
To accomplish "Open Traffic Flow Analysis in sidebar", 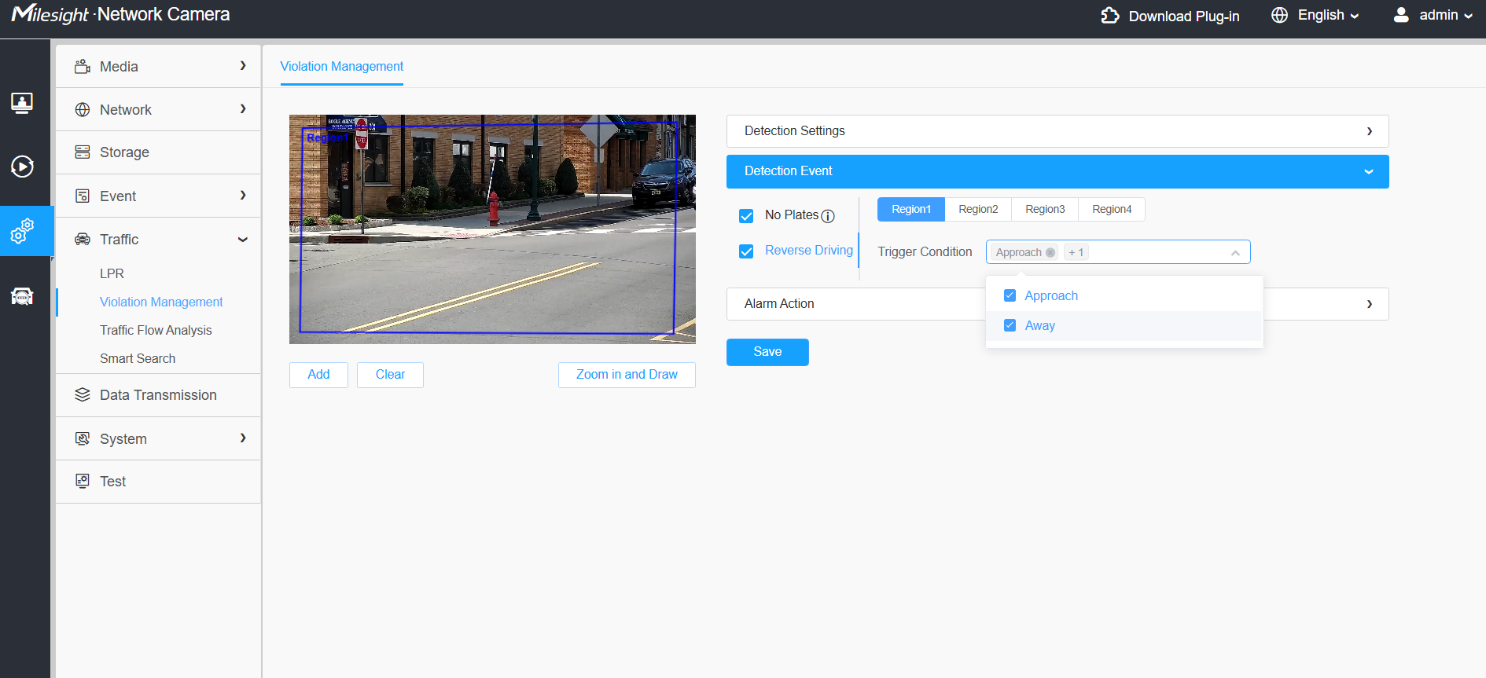I will click(x=156, y=330).
